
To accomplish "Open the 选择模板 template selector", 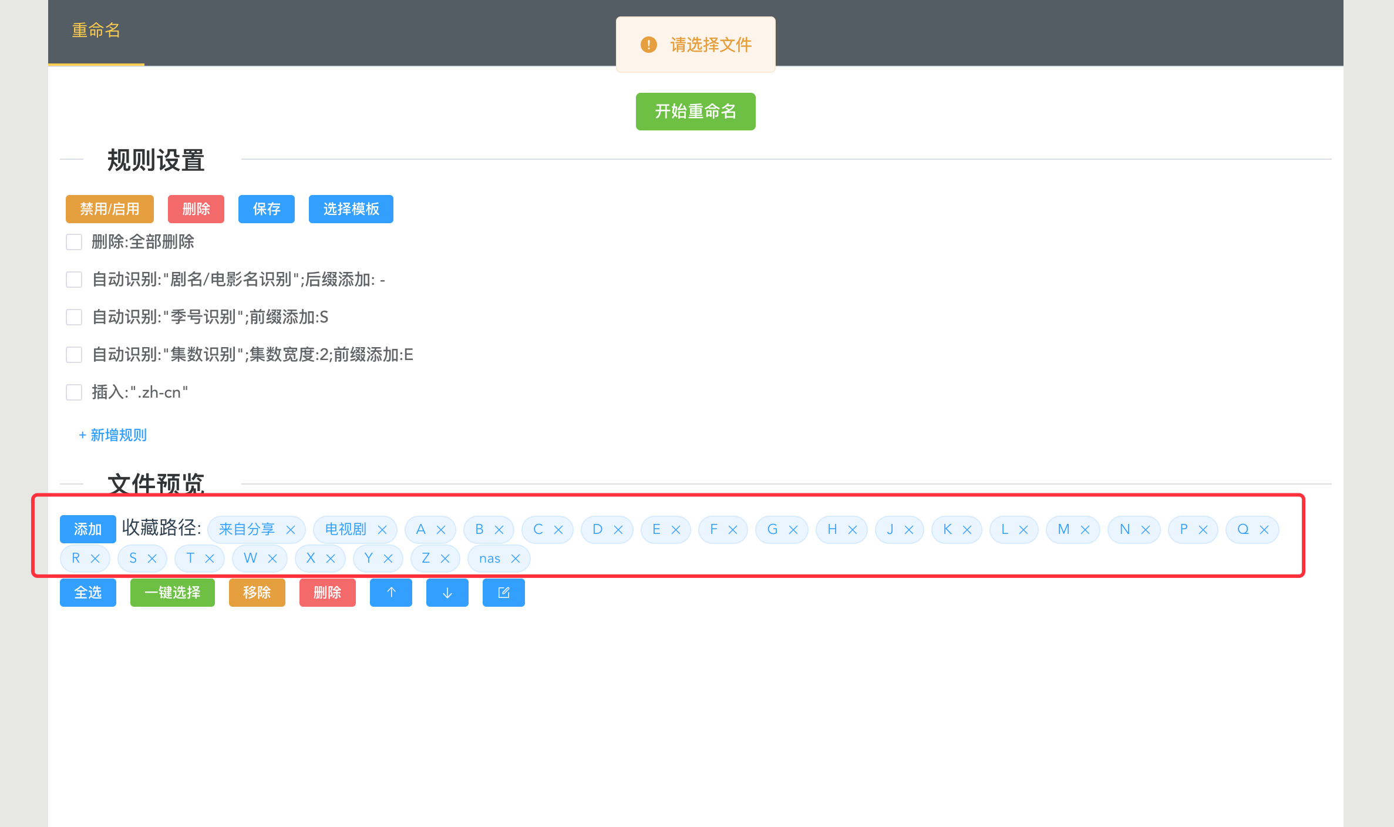I will pos(351,209).
